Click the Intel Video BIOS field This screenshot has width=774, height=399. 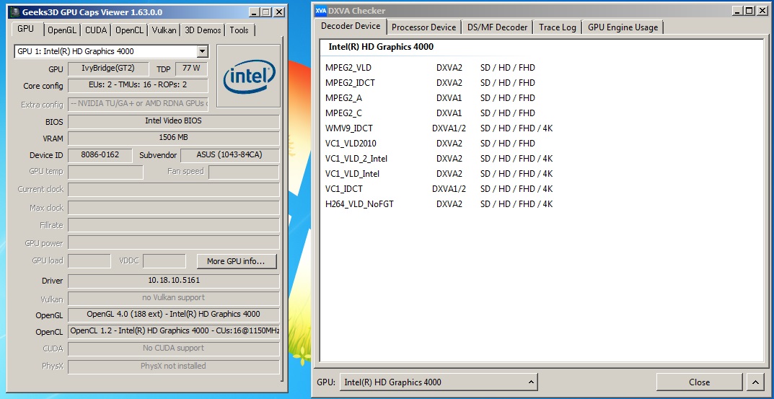pos(173,121)
